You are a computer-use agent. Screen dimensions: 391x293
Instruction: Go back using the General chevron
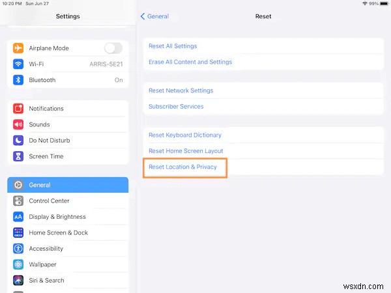(143, 16)
